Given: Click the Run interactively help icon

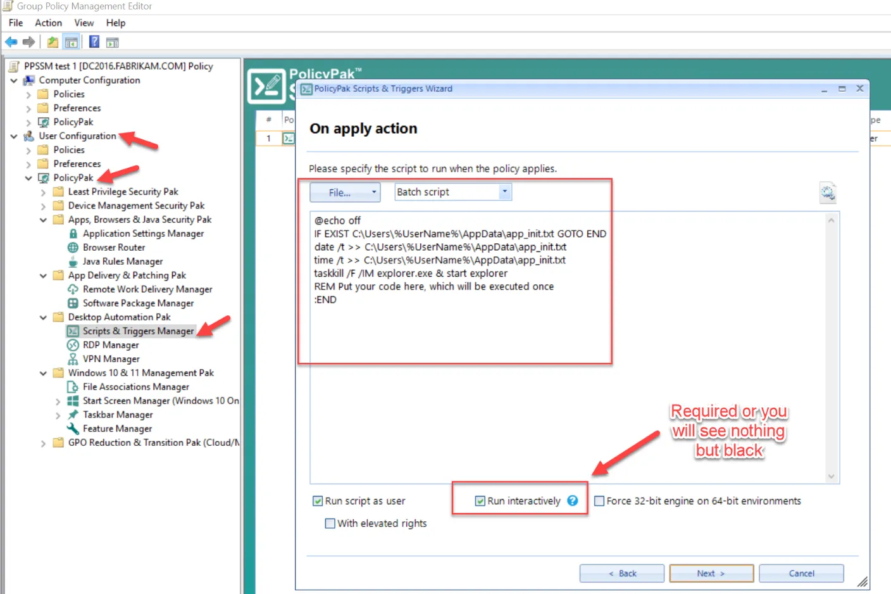Looking at the screenshot, I should pos(573,501).
